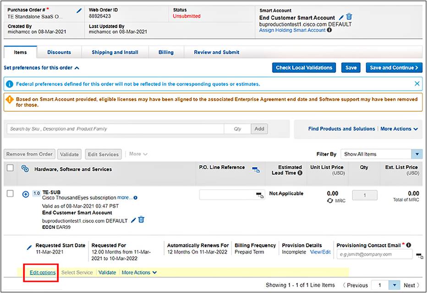This screenshot has width=427, height=293.
Task: Click Remove from Order button
Action: pos(29,154)
